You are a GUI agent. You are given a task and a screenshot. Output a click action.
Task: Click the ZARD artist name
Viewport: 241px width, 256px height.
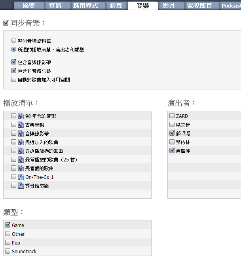[x=182, y=116]
